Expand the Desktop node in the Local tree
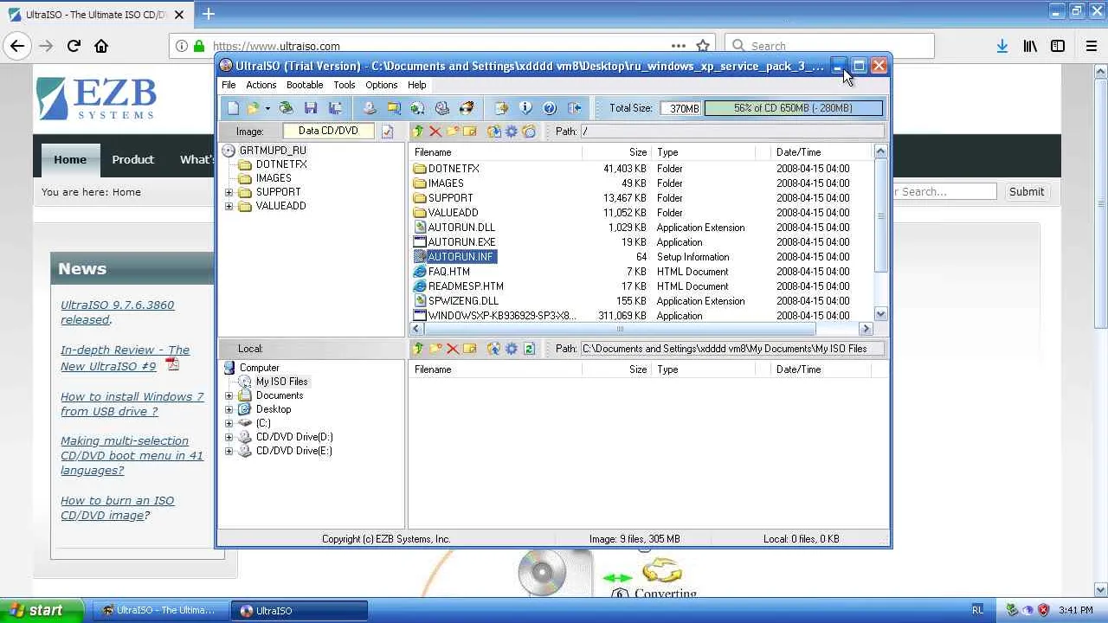Image resolution: width=1108 pixels, height=623 pixels. (229, 409)
